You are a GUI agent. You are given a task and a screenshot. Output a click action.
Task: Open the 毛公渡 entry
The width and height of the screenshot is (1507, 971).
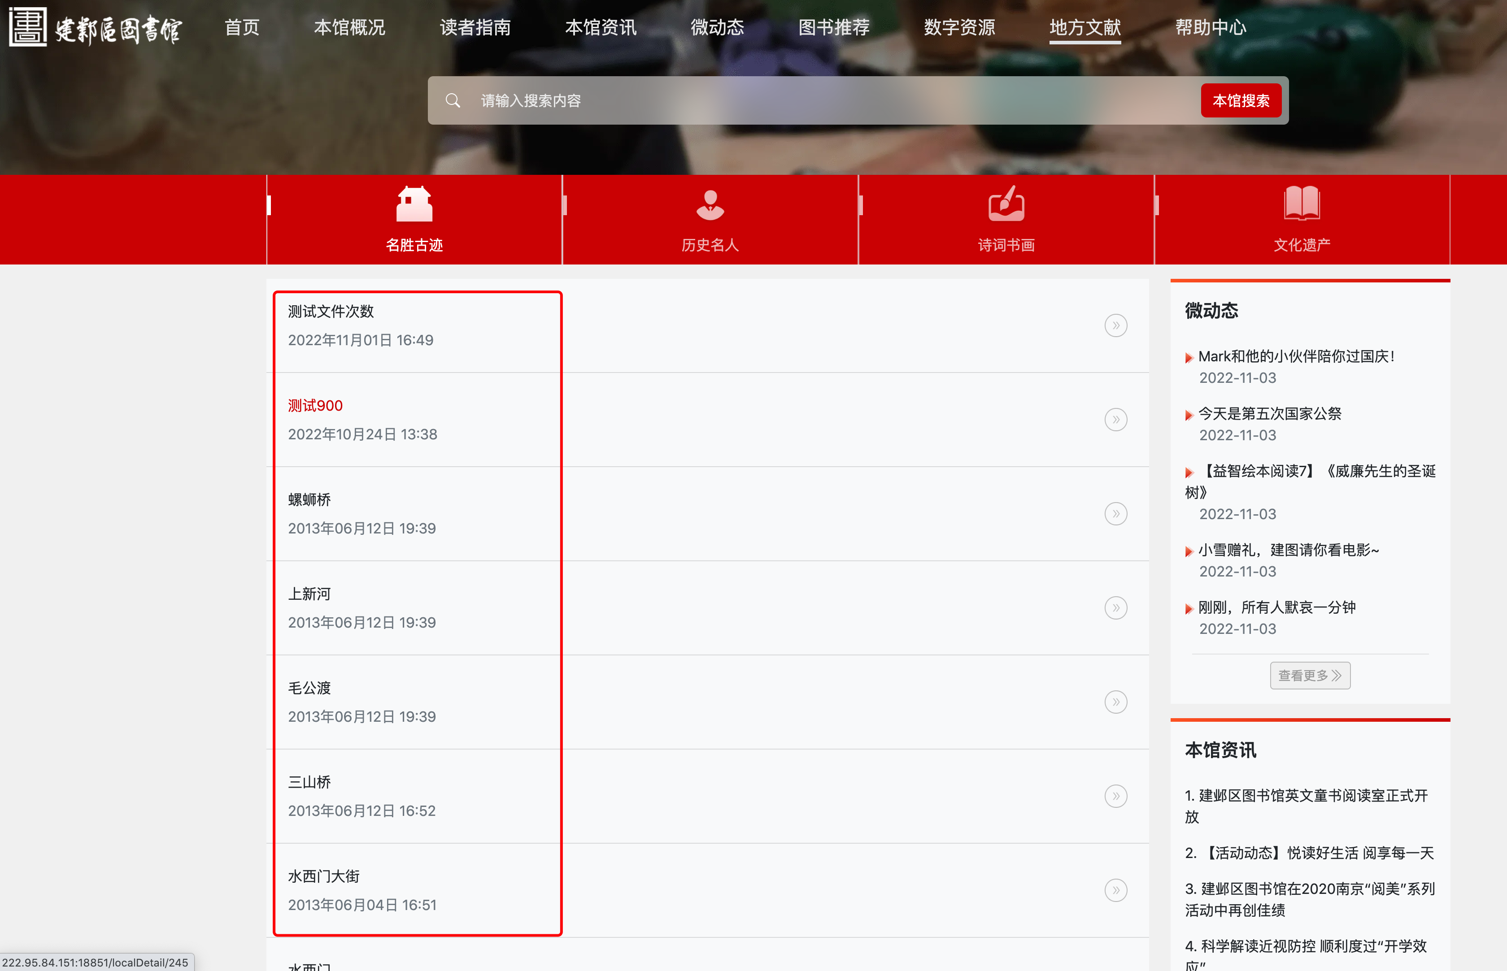pos(309,688)
